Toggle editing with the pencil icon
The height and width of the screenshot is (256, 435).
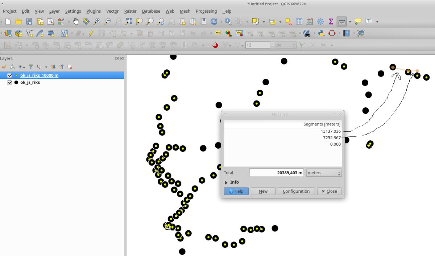(x=91, y=33)
